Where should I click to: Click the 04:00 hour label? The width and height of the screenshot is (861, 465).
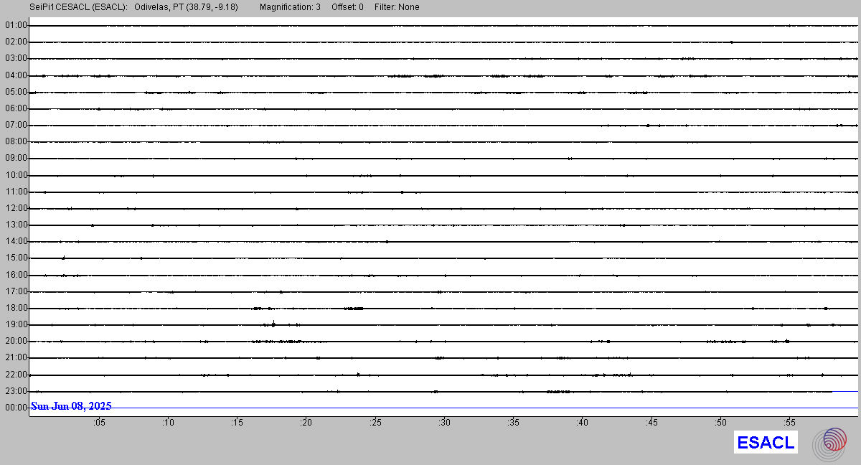(16, 75)
